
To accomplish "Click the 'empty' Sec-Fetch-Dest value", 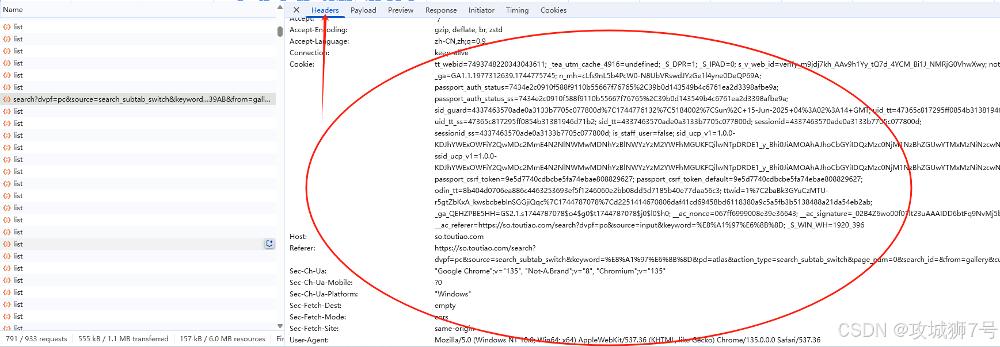I will (445, 306).
